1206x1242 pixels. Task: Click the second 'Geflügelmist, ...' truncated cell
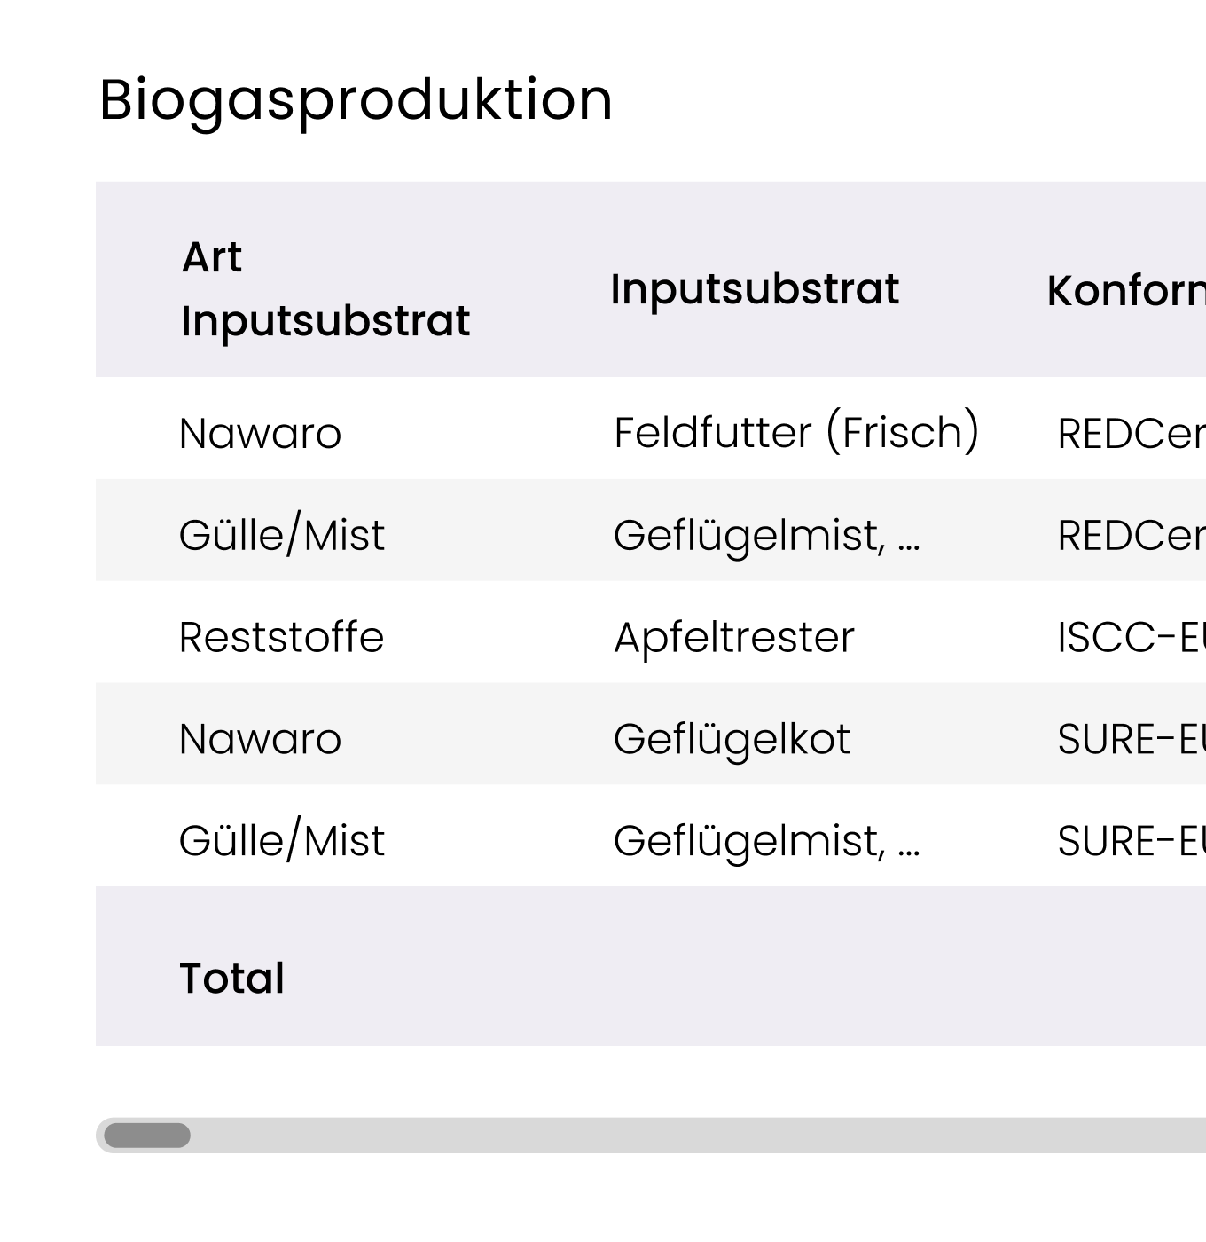[767, 840]
